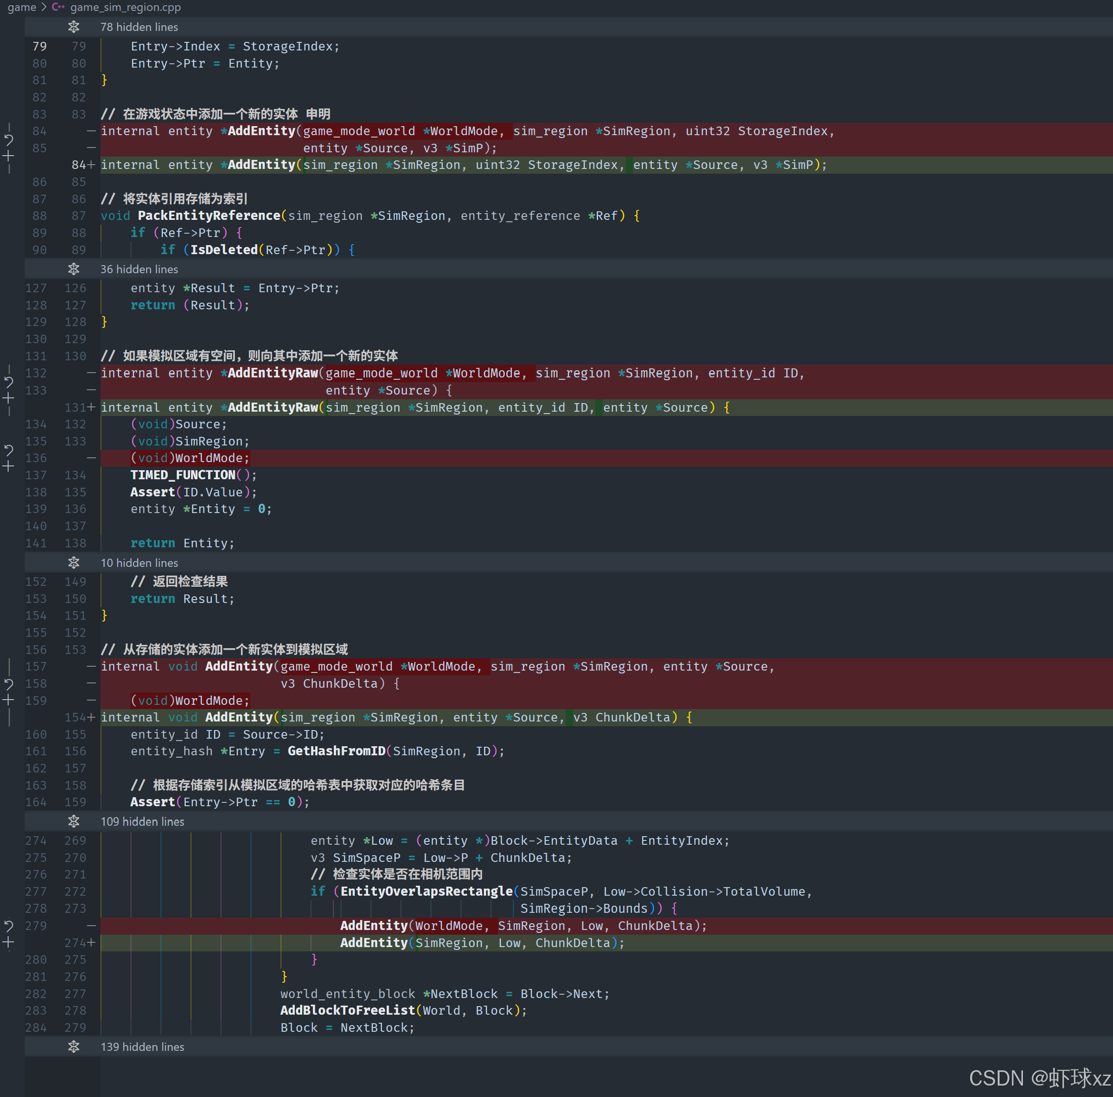Stage the removed (void)WorldMode line 136
The height and width of the screenshot is (1097, 1113).
pos(9,466)
